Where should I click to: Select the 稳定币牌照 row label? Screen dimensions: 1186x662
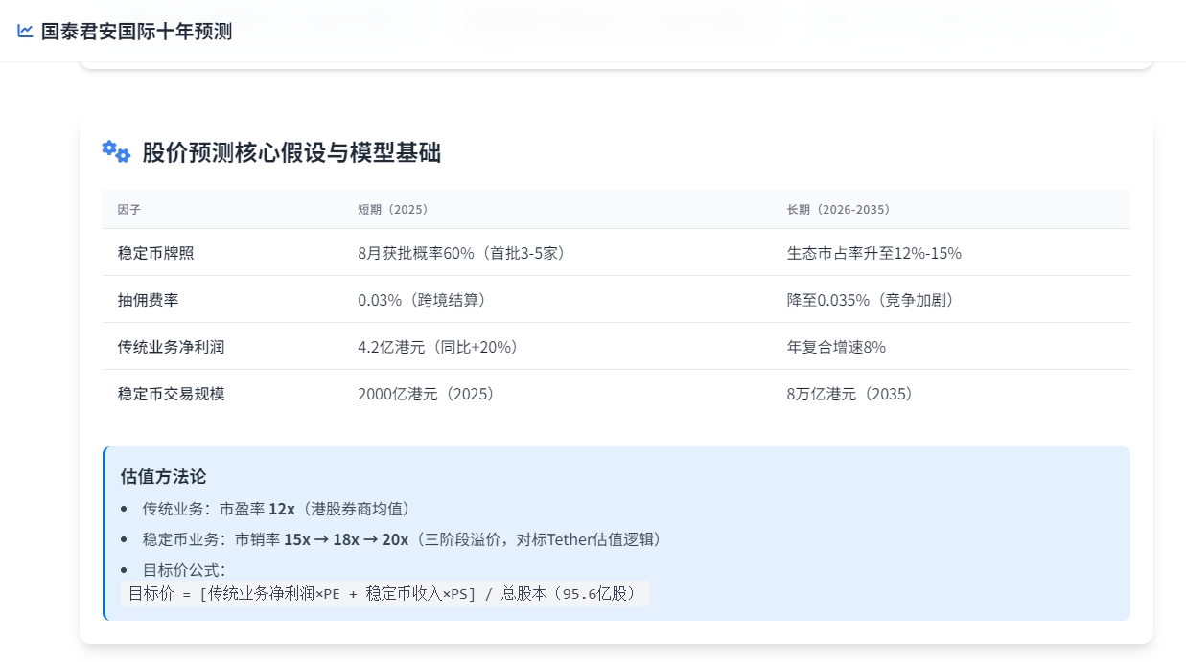point(156,253)
